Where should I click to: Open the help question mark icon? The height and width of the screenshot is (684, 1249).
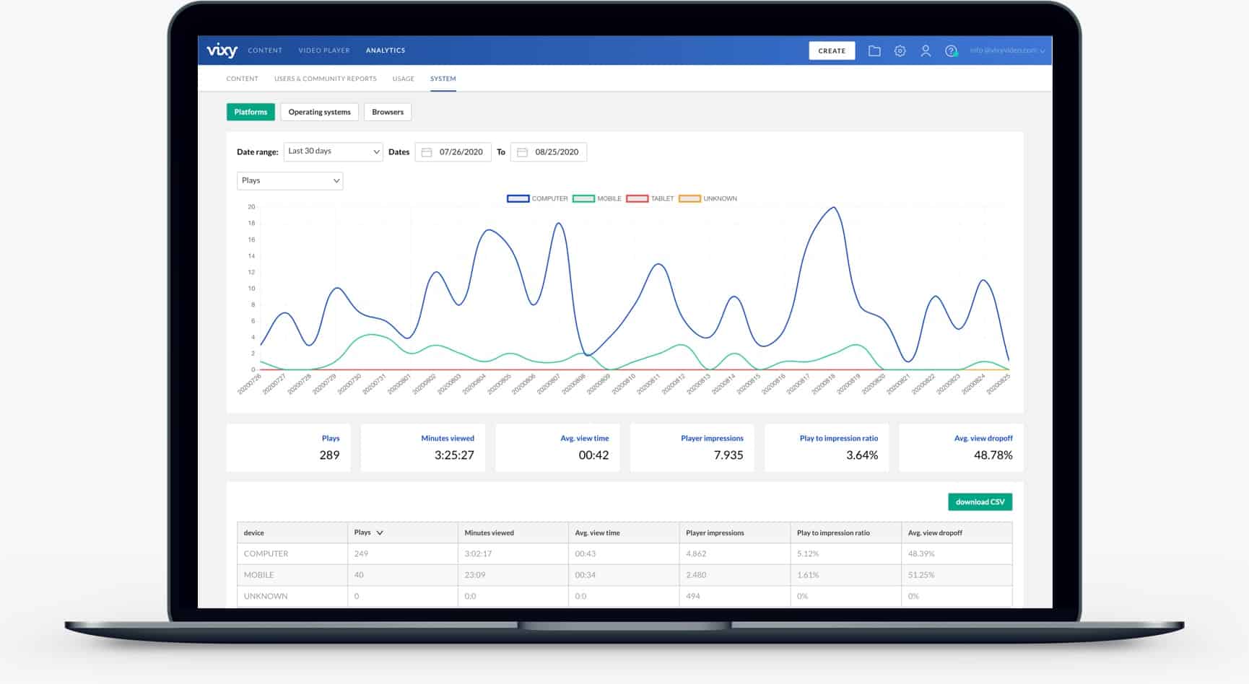pyautogui.click(x=952, y=51)
